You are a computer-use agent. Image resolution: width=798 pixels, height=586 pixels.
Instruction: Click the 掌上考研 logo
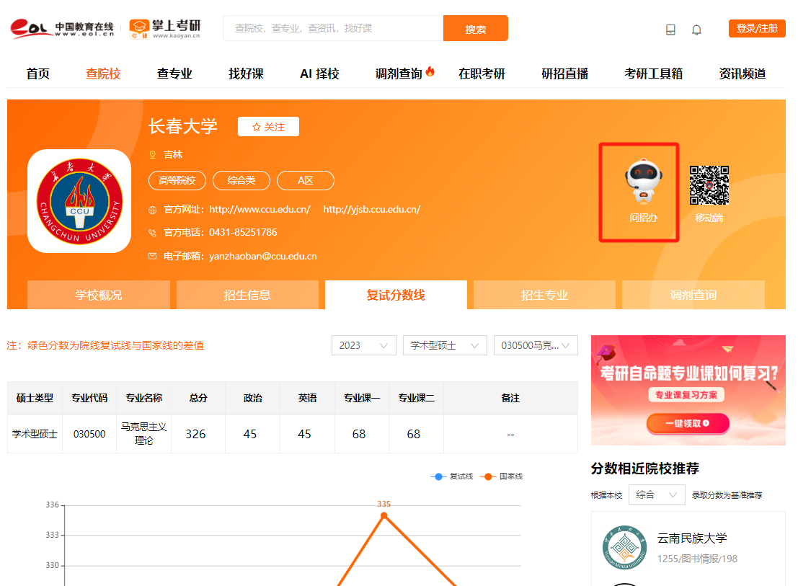coord(165,29)
